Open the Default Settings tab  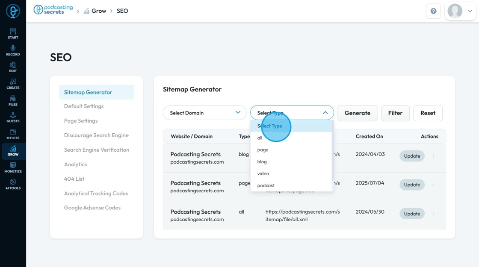pos(84,106)
